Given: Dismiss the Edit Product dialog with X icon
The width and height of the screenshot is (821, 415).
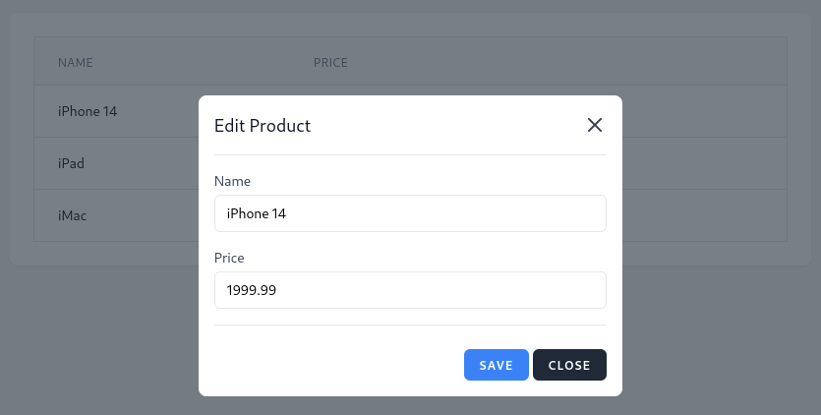Looking at the screenshot, I should click(x=594, y=125).
